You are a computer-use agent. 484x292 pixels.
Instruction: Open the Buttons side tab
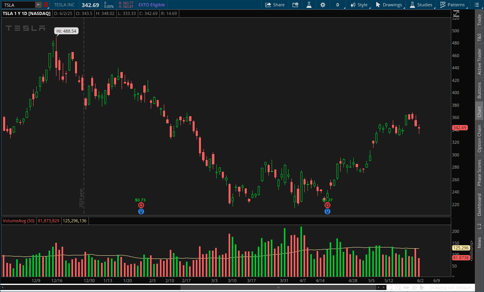click(x=479, y=90)
